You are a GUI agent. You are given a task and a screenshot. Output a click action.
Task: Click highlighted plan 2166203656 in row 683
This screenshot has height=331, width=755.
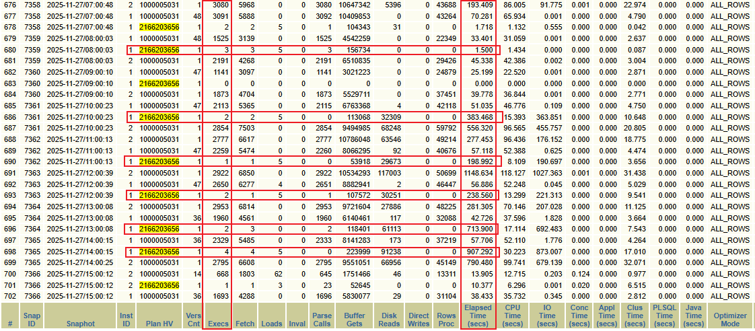159,83
